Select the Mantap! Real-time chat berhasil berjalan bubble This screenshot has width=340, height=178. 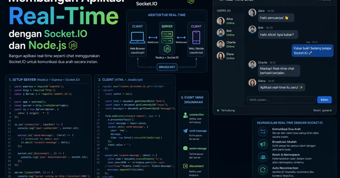pos(279,71)
